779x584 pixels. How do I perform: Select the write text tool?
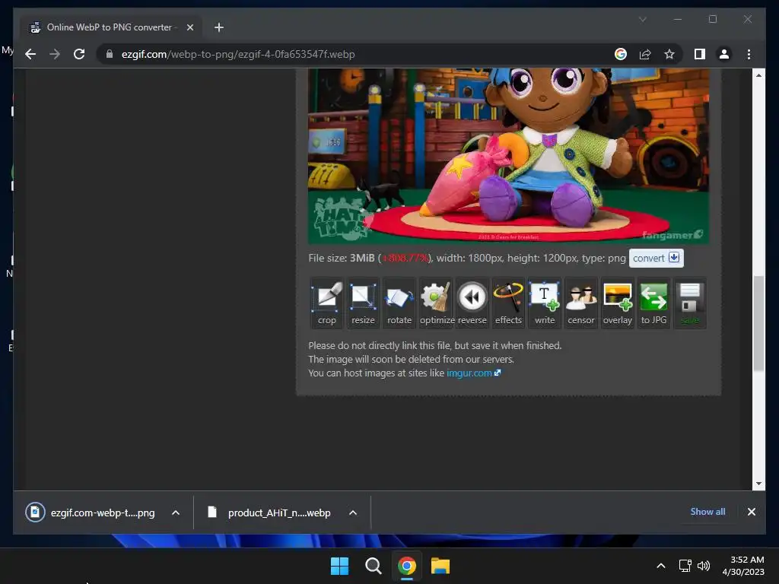coord(545,303)
